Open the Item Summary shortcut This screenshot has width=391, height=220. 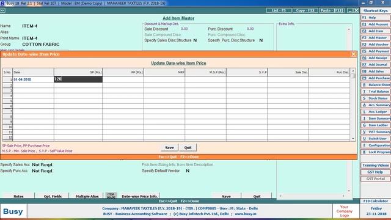coord(376,119)
